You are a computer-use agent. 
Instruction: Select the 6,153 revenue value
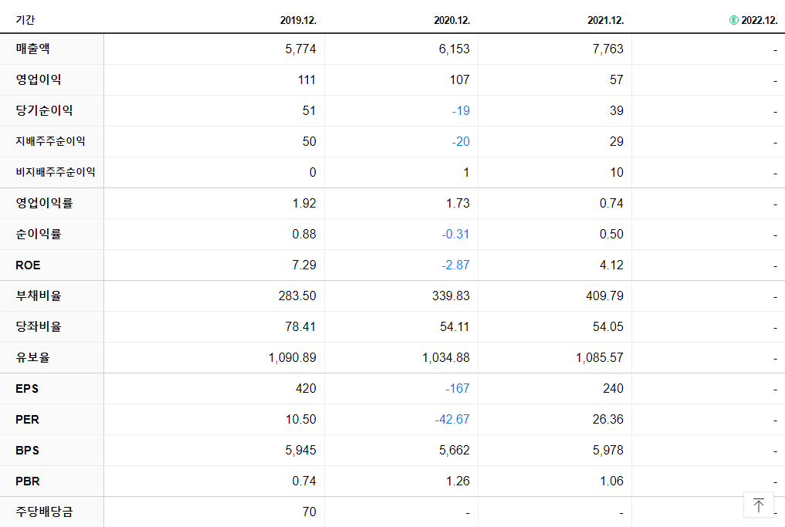pos(454,49)
